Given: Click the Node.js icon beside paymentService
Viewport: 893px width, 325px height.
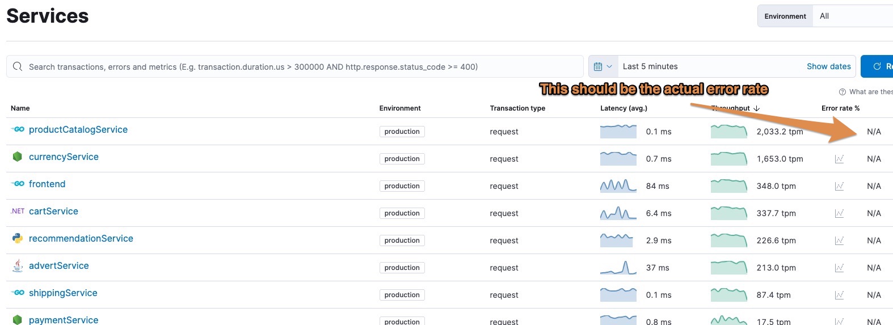Looking at the screenshot, I should (x=18, y=320).
